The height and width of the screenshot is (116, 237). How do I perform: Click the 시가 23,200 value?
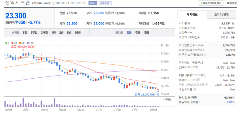click(72, 24)
